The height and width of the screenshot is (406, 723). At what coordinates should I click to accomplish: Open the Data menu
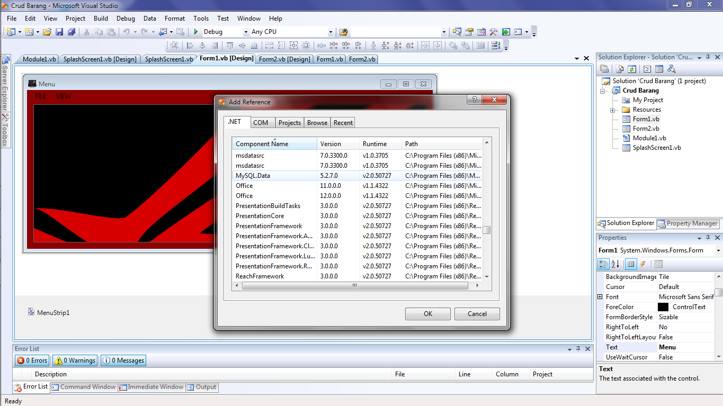coord(149,18)
